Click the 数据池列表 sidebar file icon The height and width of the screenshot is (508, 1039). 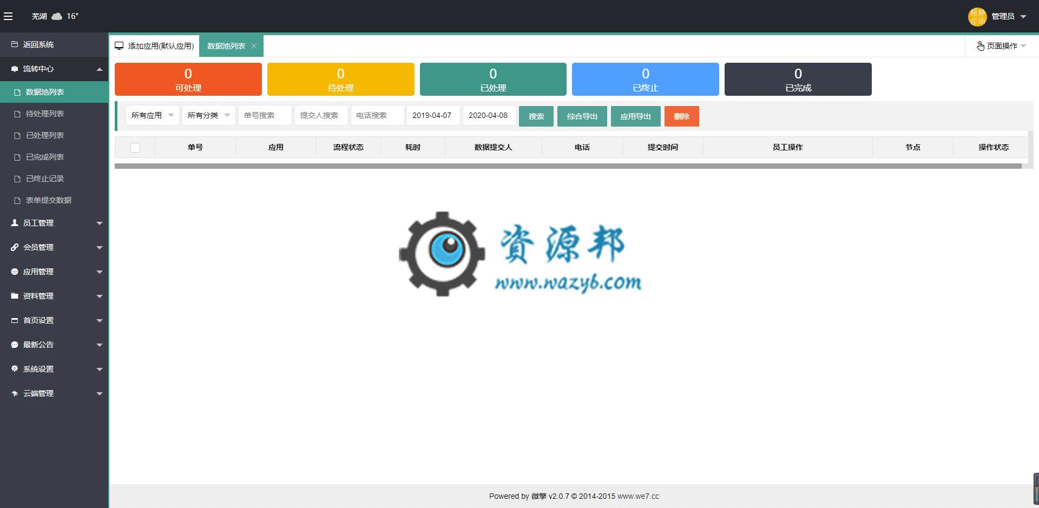(17, 93)
